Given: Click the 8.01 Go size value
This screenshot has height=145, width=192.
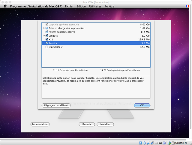Looking at the screenshot, I should [145, 25].
